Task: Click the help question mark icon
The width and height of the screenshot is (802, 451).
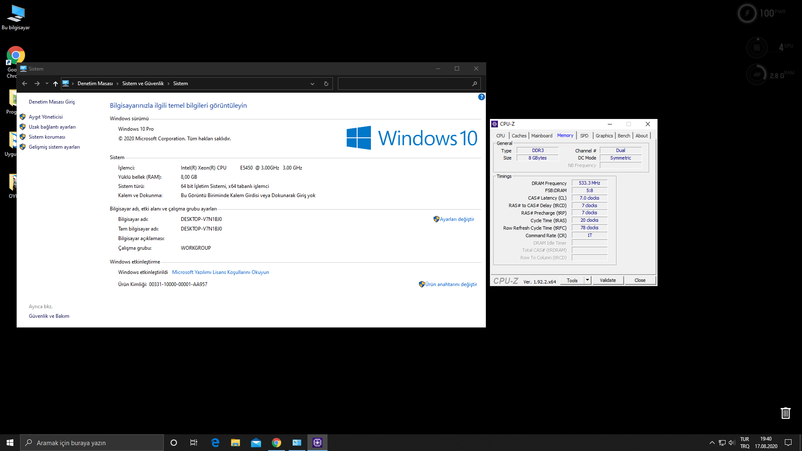Action: coord(481,97)
